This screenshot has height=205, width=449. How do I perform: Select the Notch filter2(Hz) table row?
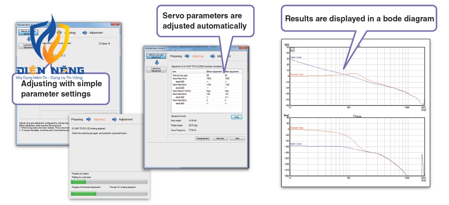tap(207, 85)
